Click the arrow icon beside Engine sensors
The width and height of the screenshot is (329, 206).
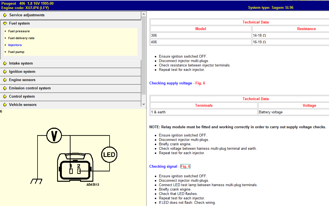(5, 80)
